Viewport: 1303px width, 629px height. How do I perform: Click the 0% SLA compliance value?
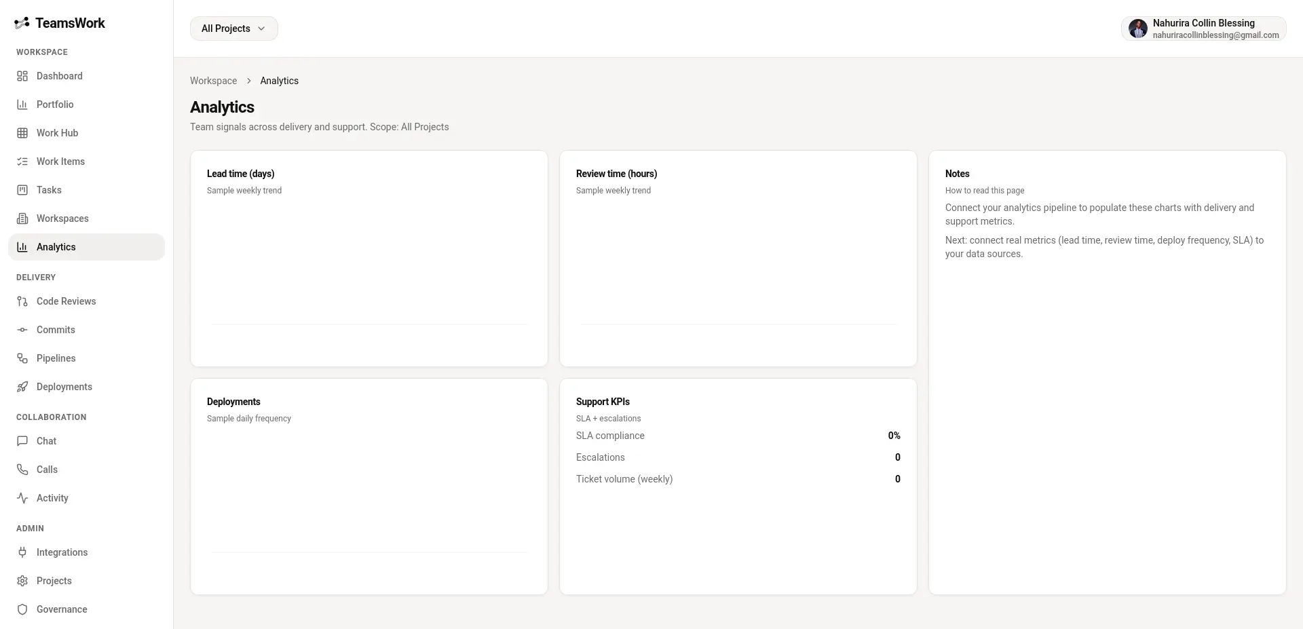pyautogui.click(x=894, y=436)
